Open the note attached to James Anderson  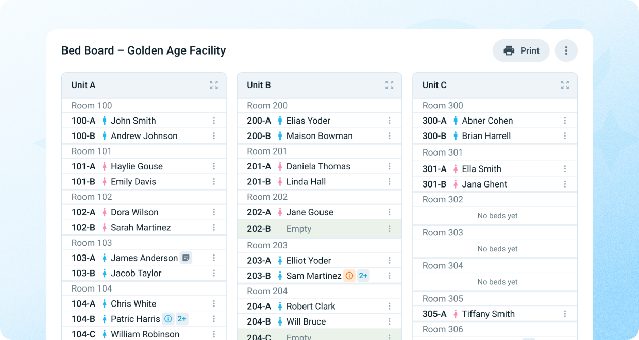186,258
